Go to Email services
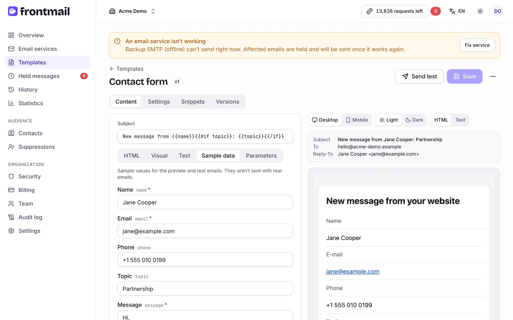Image resolution: width=513 pixels, height=320 pixels. point(48,49)
